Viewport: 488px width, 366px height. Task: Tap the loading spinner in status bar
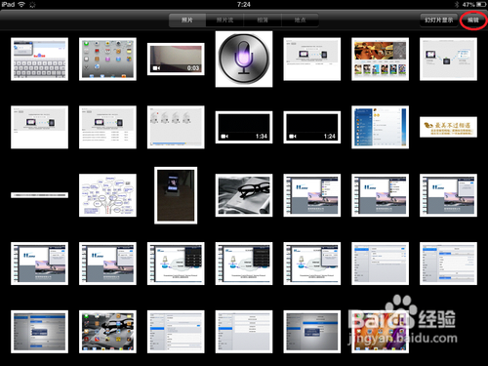coord(32,5)
